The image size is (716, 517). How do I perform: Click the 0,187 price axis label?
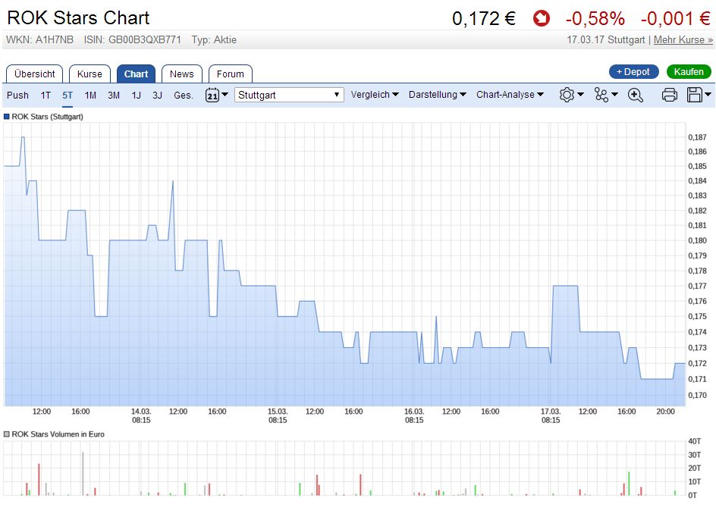(697, 137)
